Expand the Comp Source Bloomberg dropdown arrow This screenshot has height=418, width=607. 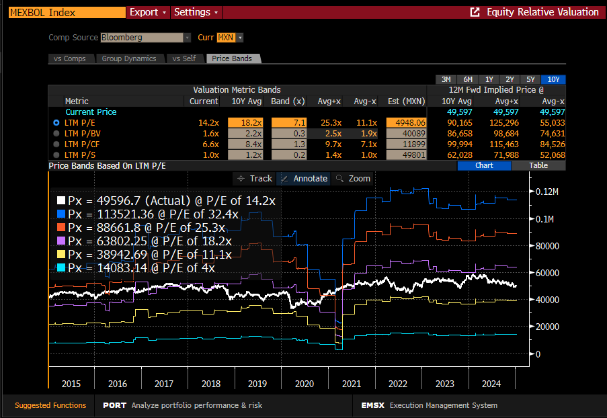(188, 38)
